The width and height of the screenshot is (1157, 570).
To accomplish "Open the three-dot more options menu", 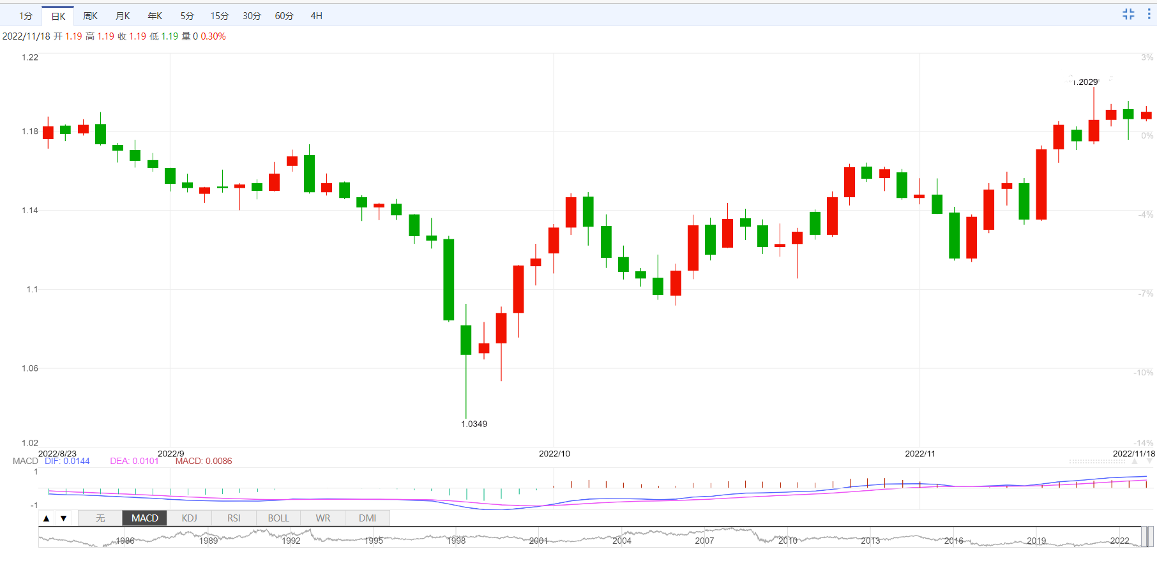I will (1149, 14).
